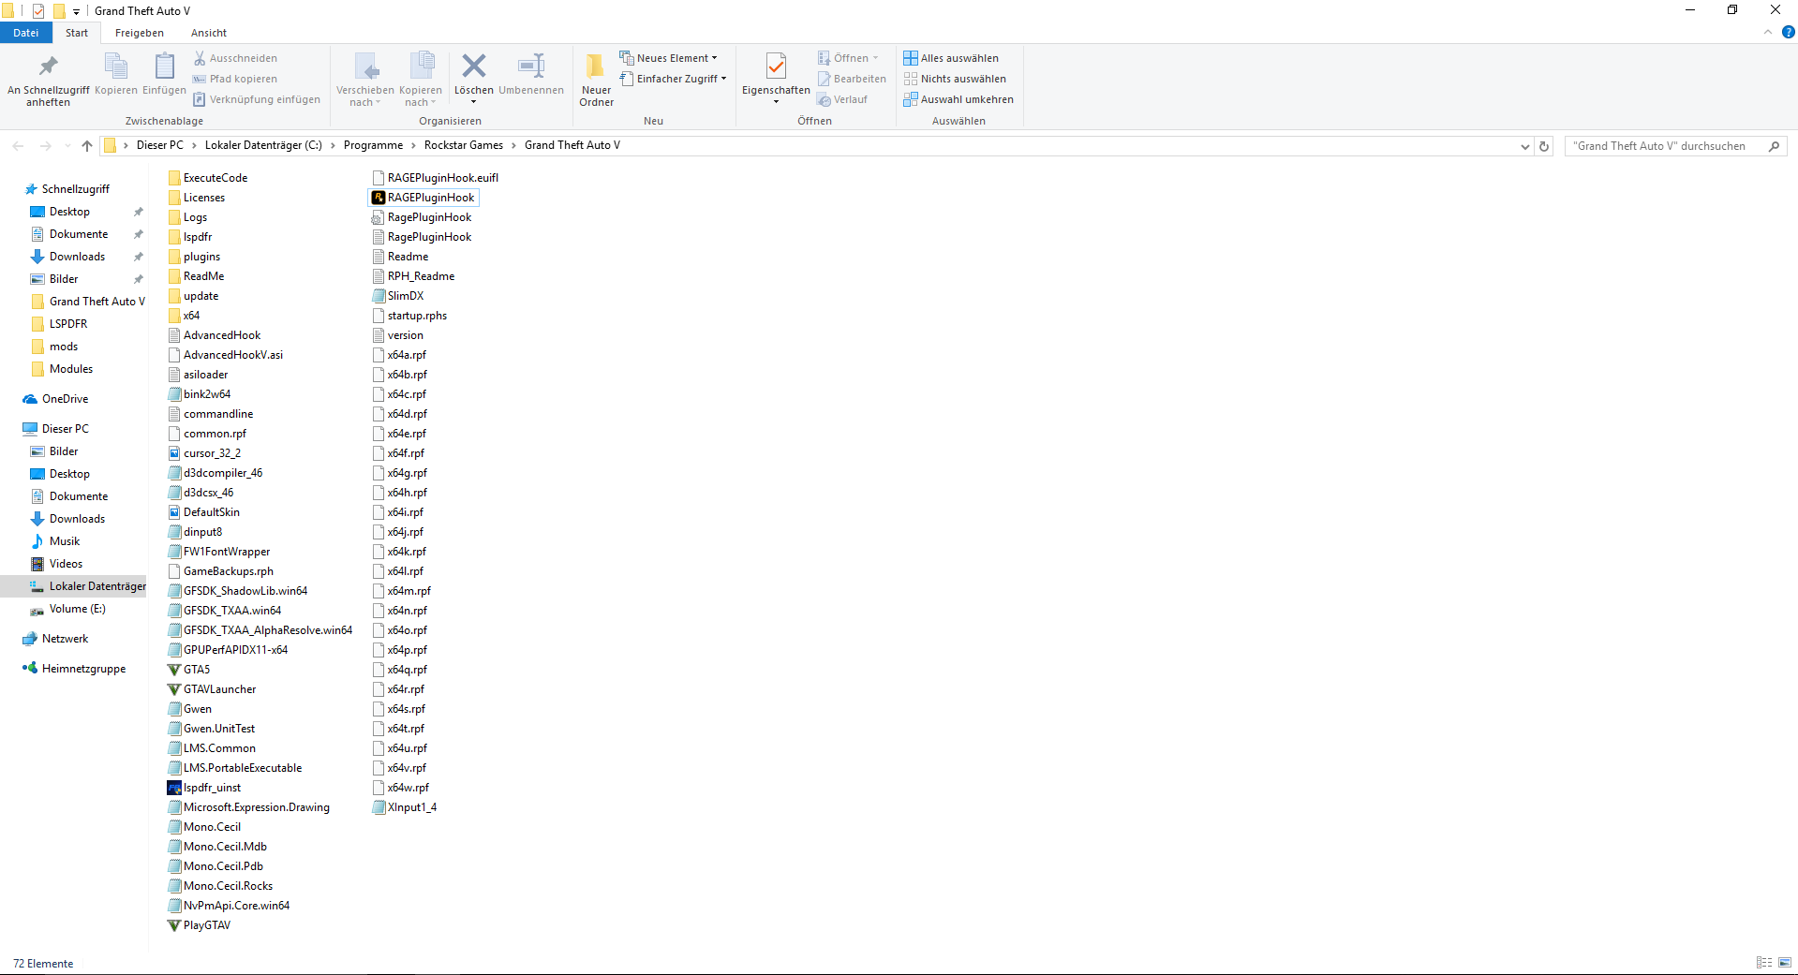Image resolution: width=1798 pixels, height=975 pixels.
Task: Select the SlimDX library file
Action: (398, 296)
